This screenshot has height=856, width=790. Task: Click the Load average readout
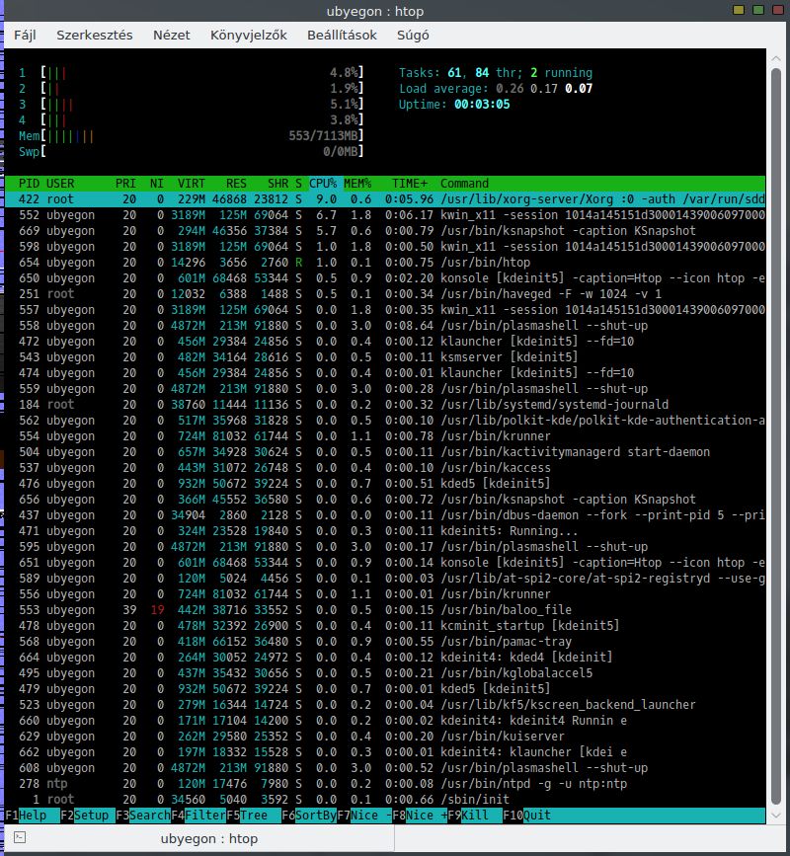click(496, 89)
